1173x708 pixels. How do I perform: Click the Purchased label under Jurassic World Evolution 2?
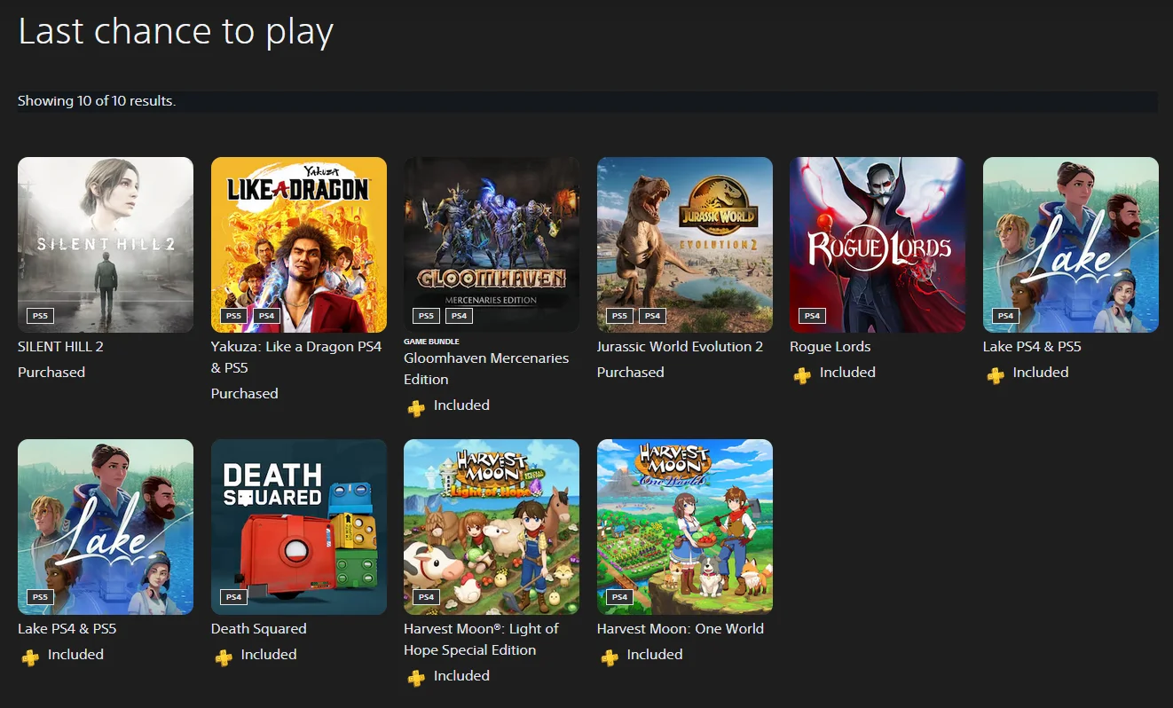(x=631, y=373)
